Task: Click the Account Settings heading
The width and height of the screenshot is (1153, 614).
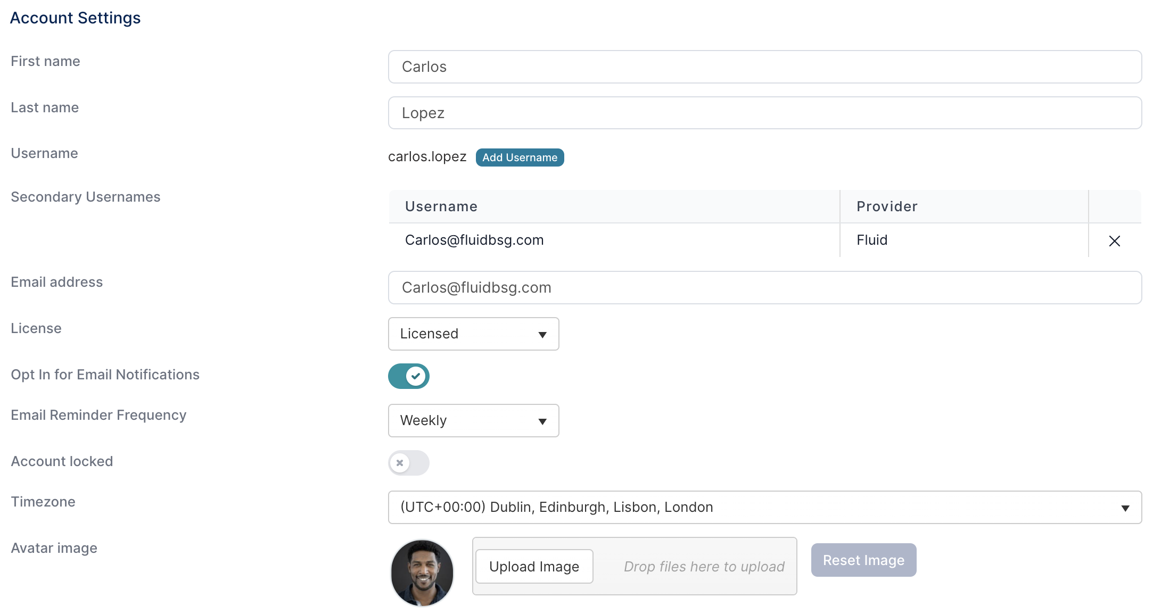Action: [75, 18]
